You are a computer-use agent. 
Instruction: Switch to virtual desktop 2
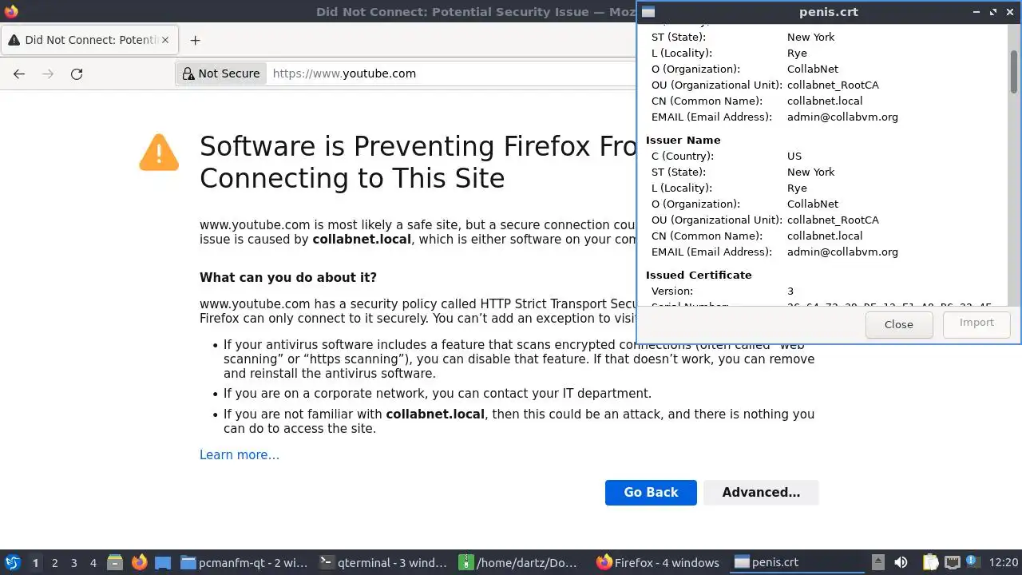pyautogui.click(x=54, y=562)
